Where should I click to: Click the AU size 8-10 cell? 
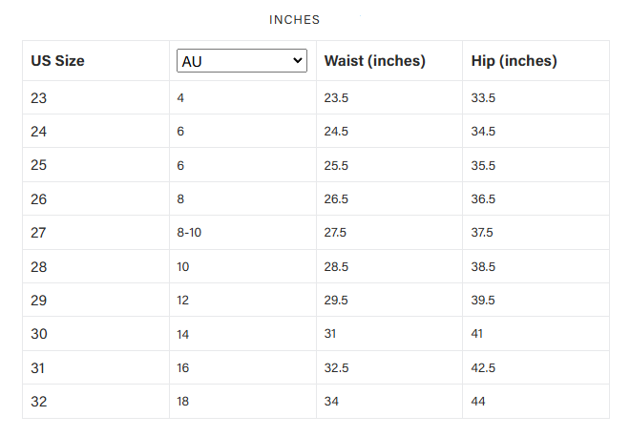(189, 232)
